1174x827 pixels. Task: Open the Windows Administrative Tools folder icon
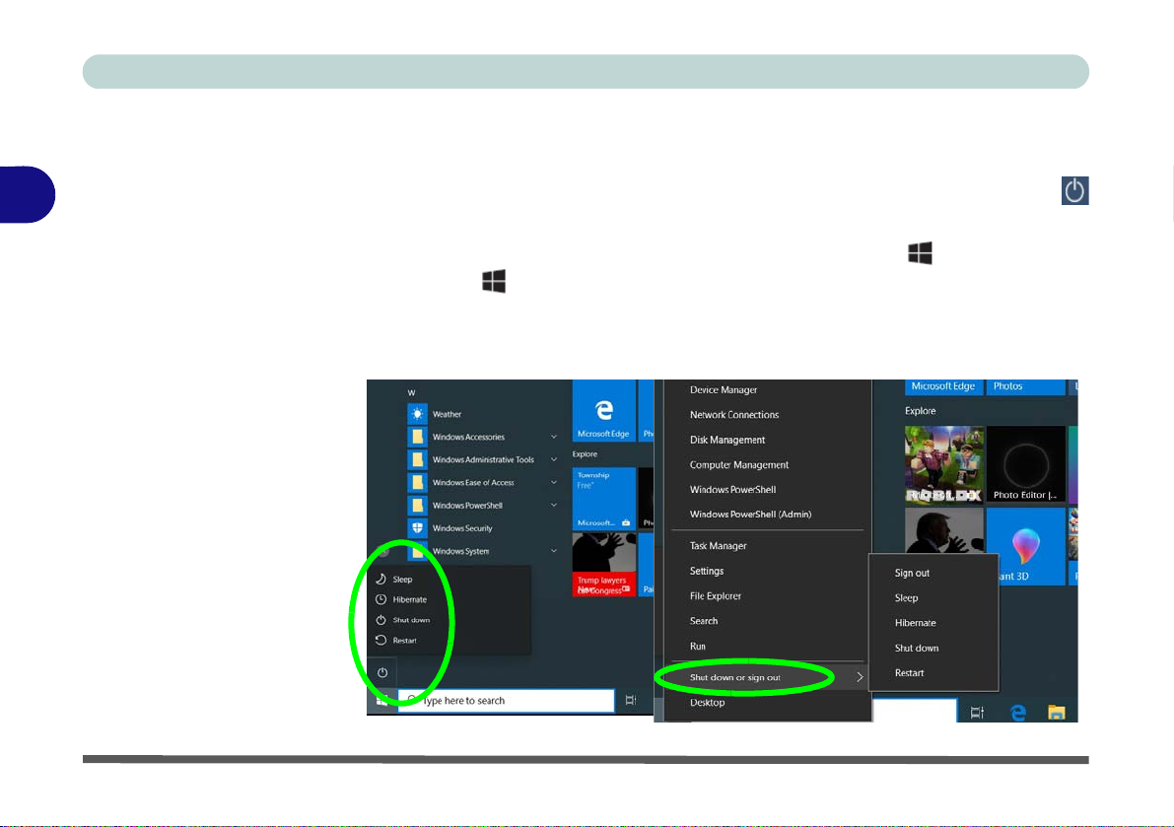pos(418,459)
